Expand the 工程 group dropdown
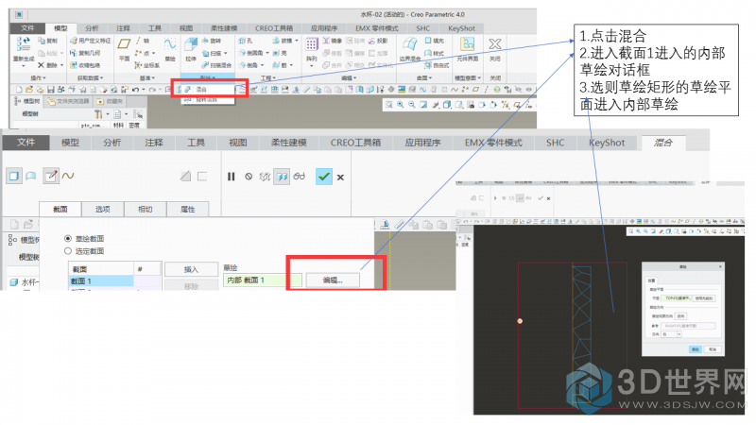The width and height of the screenshot is (756, 425). [268, 78]
